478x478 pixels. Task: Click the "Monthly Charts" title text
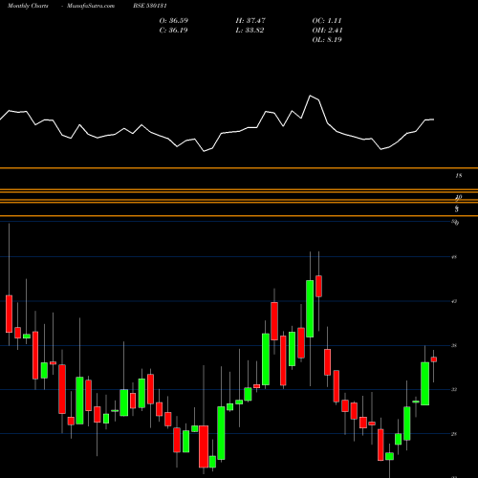[x=28, y=6]
